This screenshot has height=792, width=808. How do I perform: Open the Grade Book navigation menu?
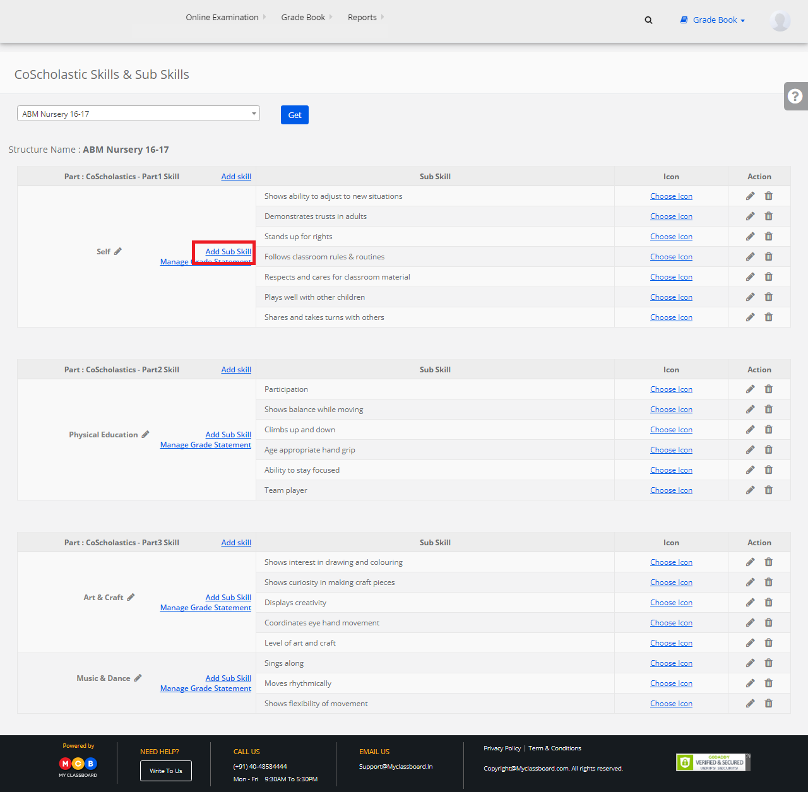click(306, 18)
